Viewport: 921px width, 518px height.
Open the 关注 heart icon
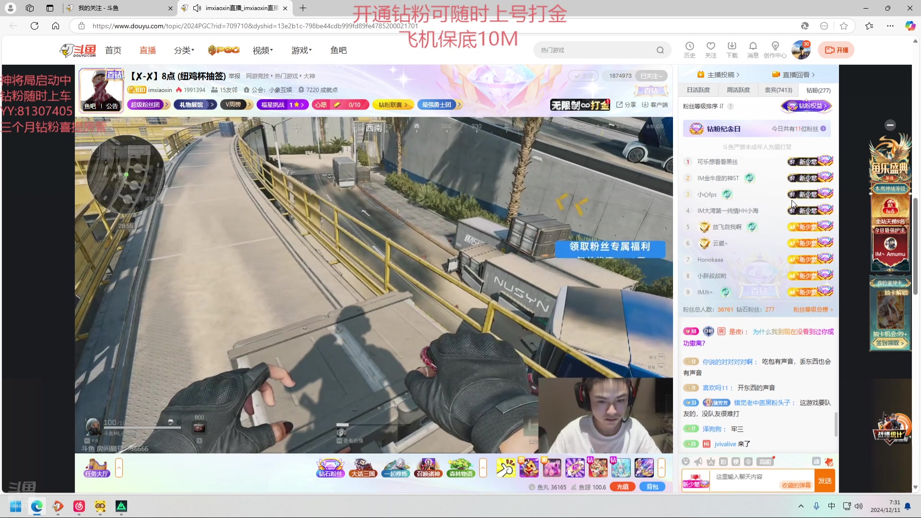(711, 47)
